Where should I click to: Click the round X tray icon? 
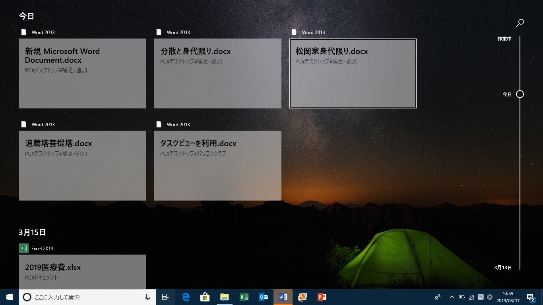490,297
